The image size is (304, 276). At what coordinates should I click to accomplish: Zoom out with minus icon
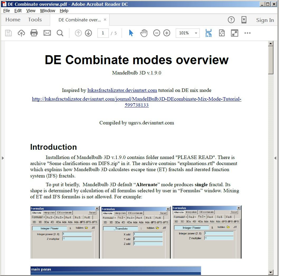click(x=157, y=33)
